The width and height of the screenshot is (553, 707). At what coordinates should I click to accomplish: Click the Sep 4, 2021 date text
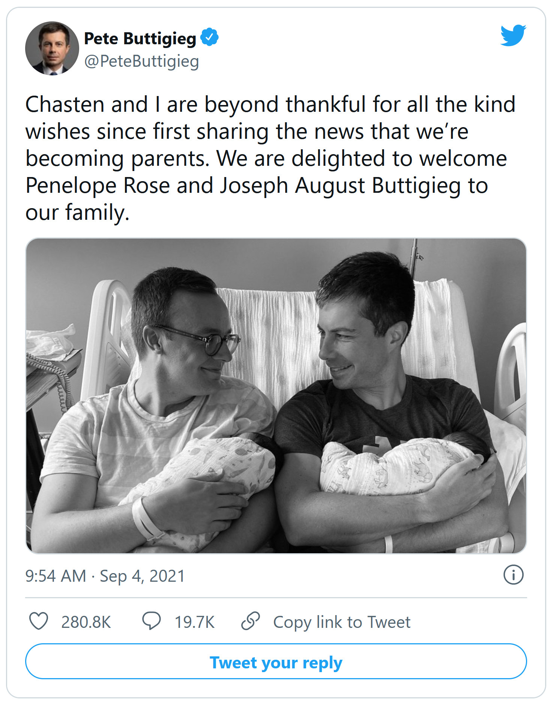tap(142, 576)
